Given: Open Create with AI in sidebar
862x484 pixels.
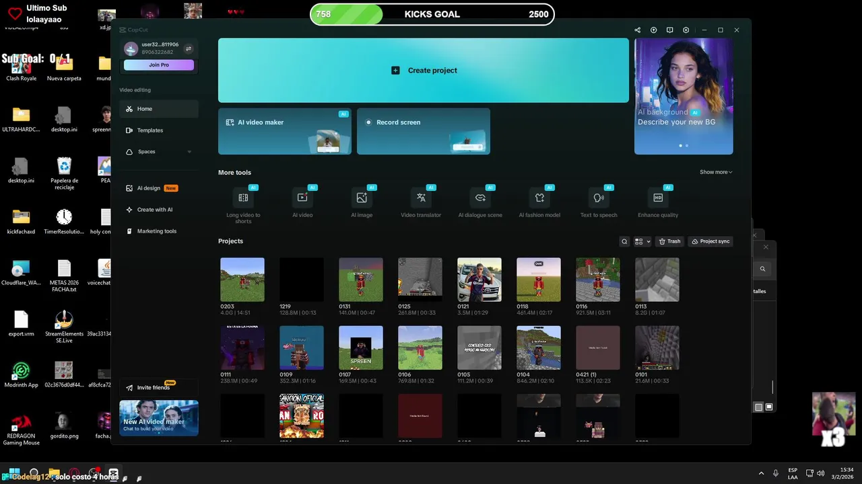Looking at the screenshot, I should [159, 210].
